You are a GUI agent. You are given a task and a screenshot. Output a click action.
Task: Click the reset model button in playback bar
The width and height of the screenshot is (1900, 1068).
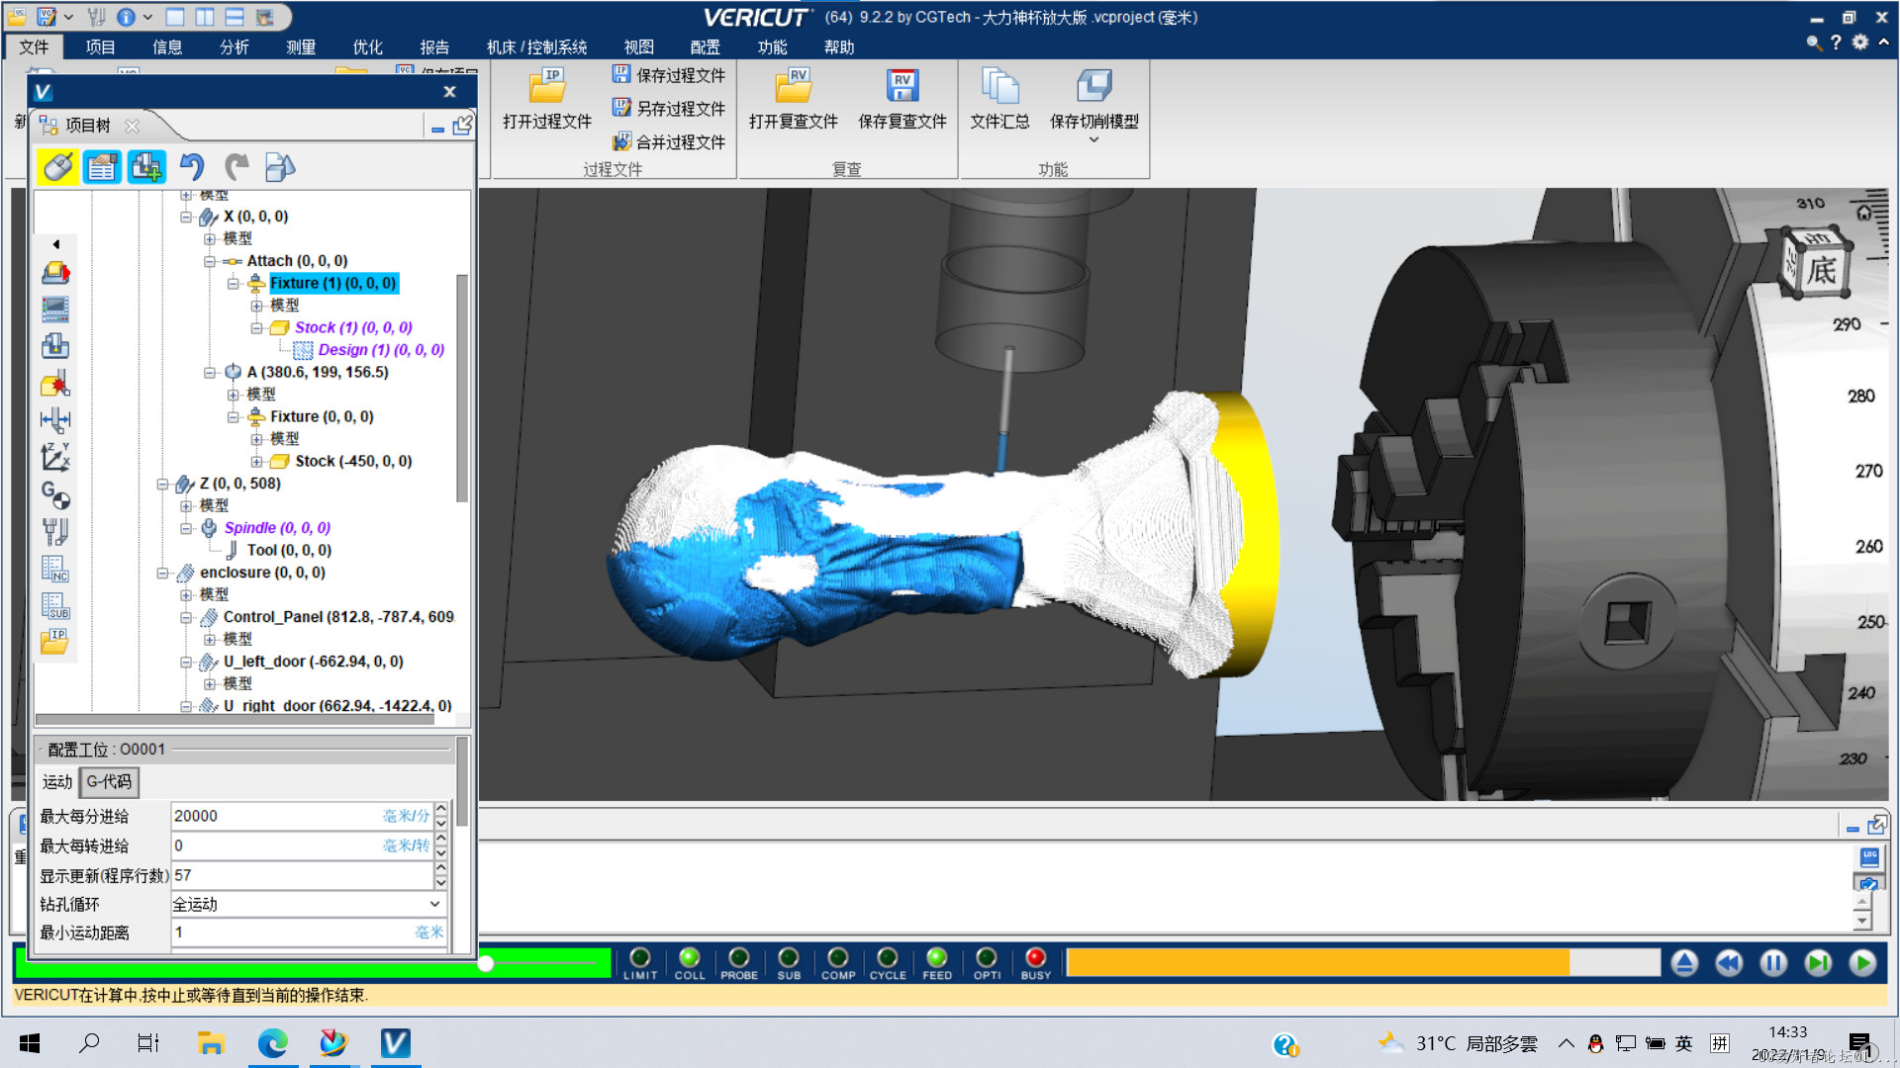tap(1684, 962)
